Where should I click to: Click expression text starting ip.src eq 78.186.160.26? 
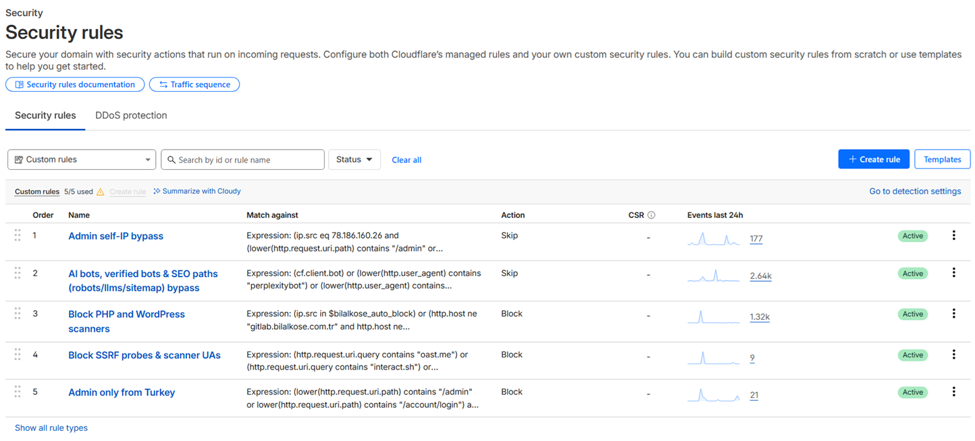[x=344, y=242]
